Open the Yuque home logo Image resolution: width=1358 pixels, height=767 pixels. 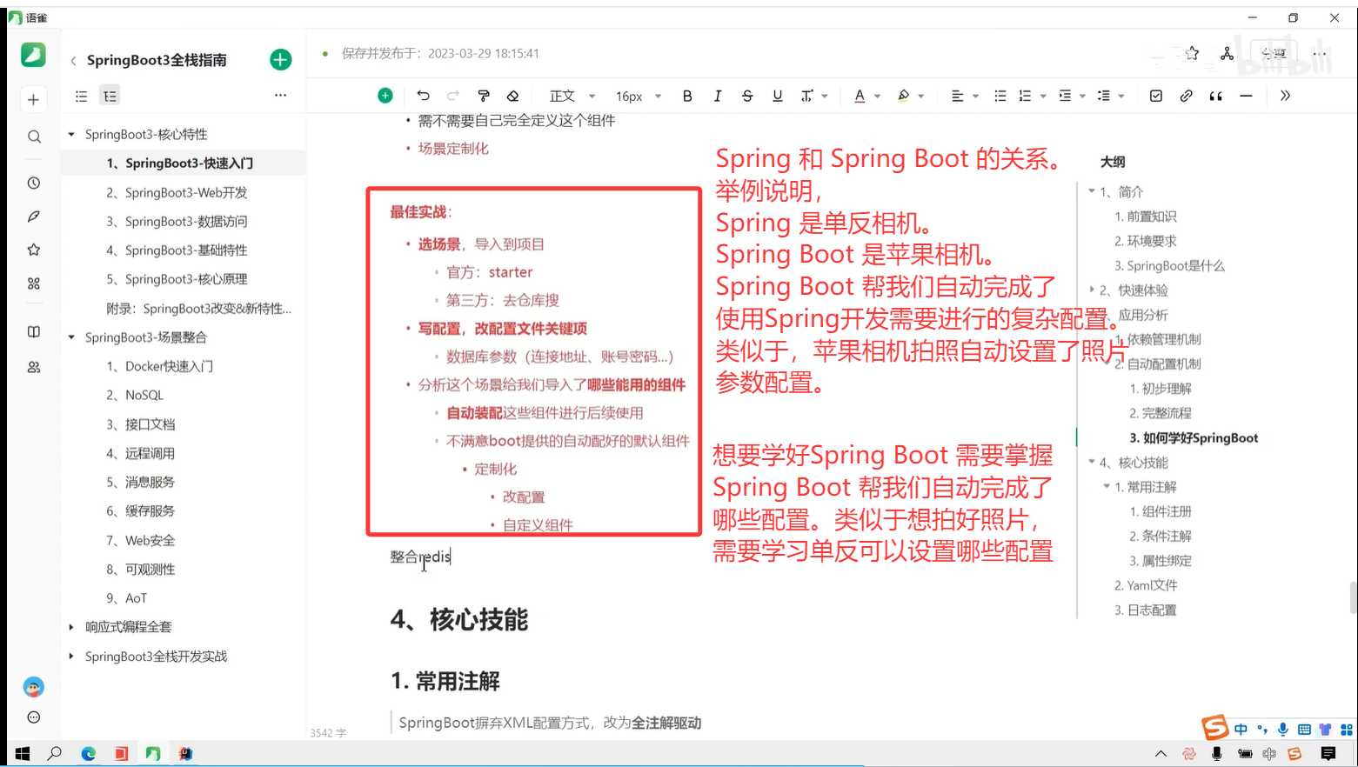pyautogui.click(x=33, y=55)
